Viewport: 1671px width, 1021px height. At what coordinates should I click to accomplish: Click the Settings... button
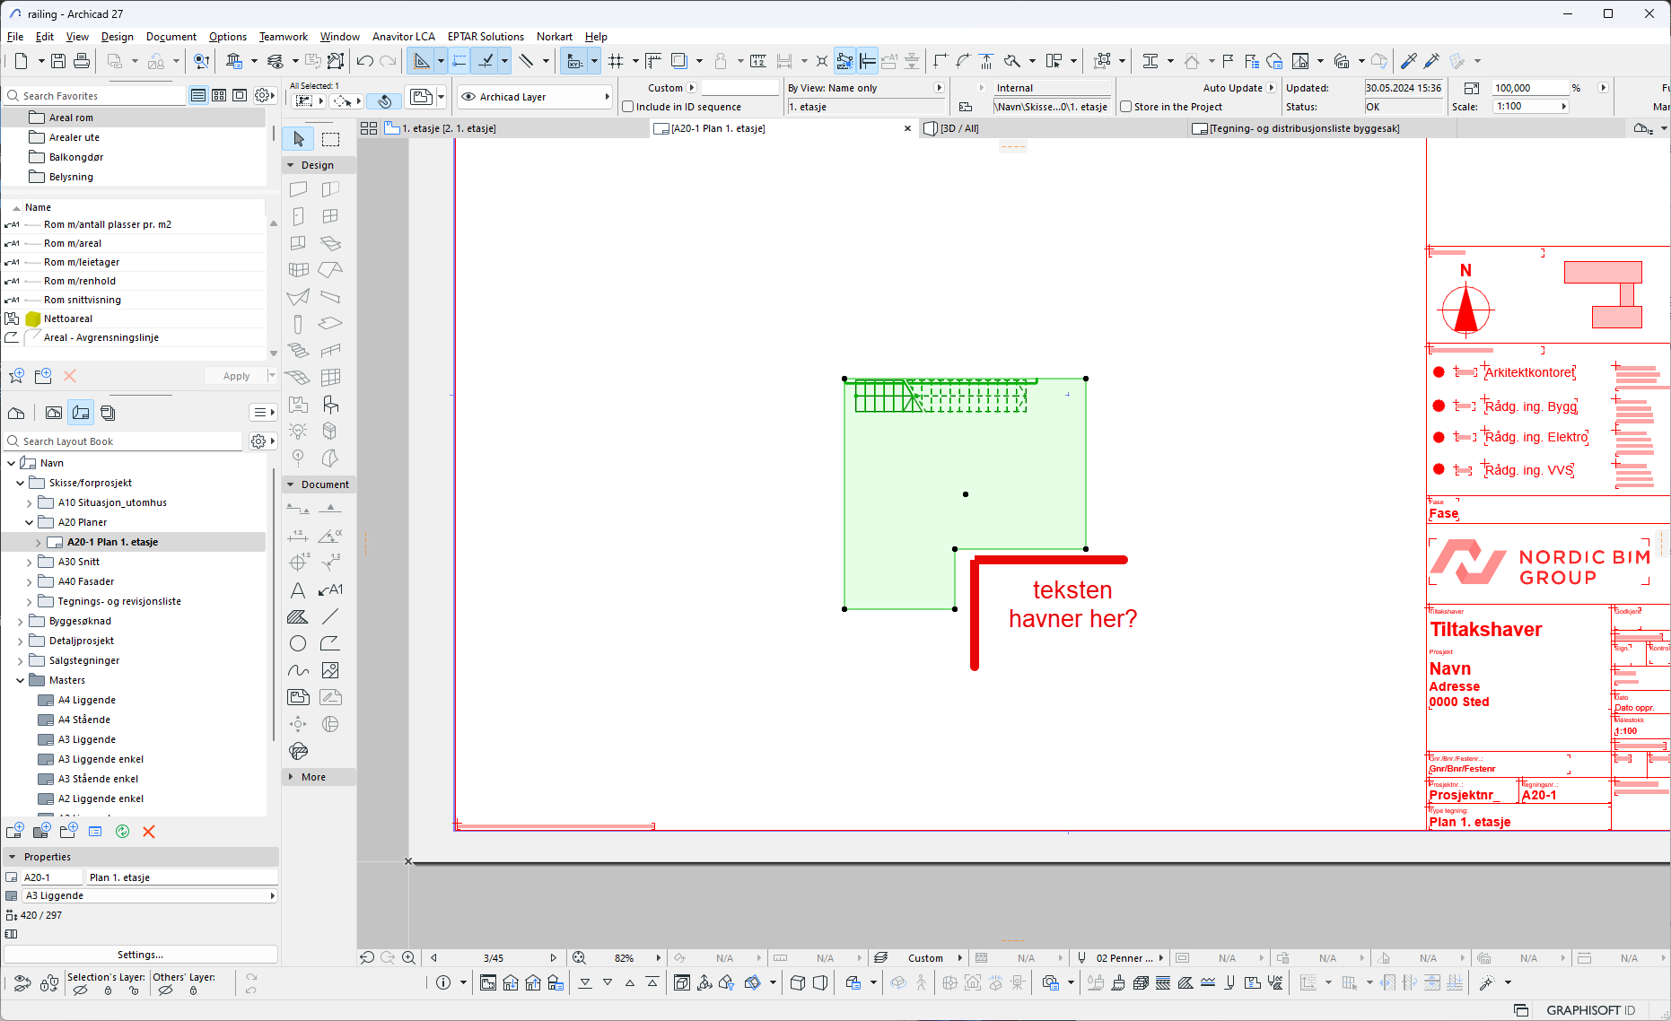point(140,955)
